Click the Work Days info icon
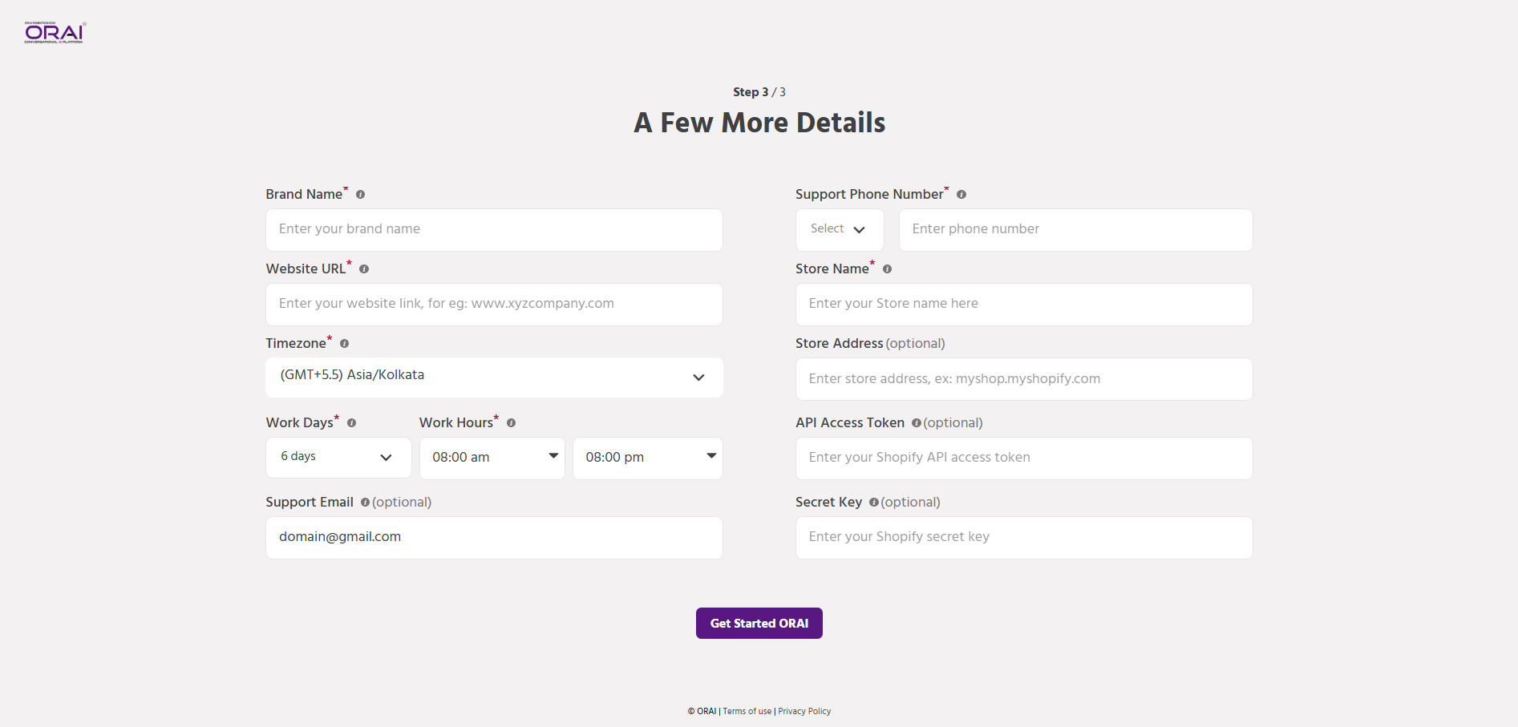1518x727 pixels. (x=351, y=423)
